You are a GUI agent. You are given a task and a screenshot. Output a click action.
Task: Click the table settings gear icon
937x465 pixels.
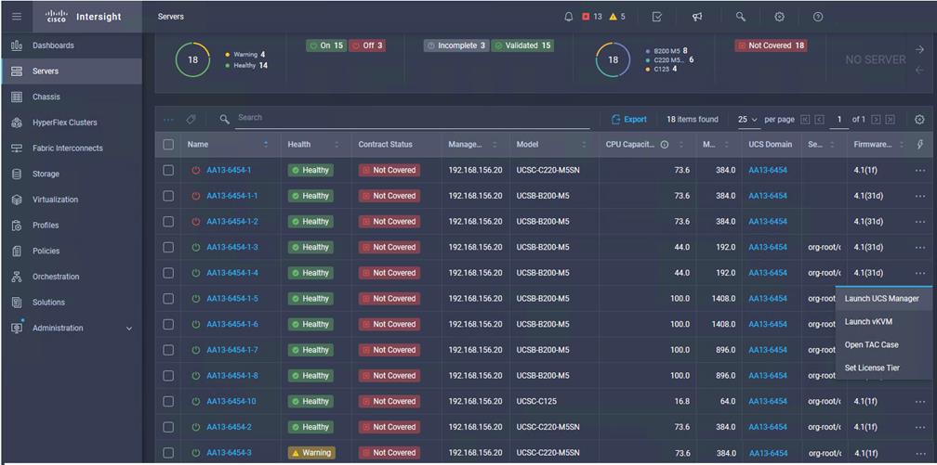[x=919, y=120]
